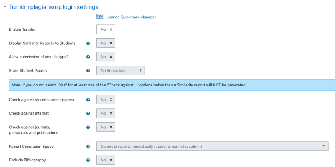
Task: Click the Exclude Bibliography help icon
Action: pos(88,160)
